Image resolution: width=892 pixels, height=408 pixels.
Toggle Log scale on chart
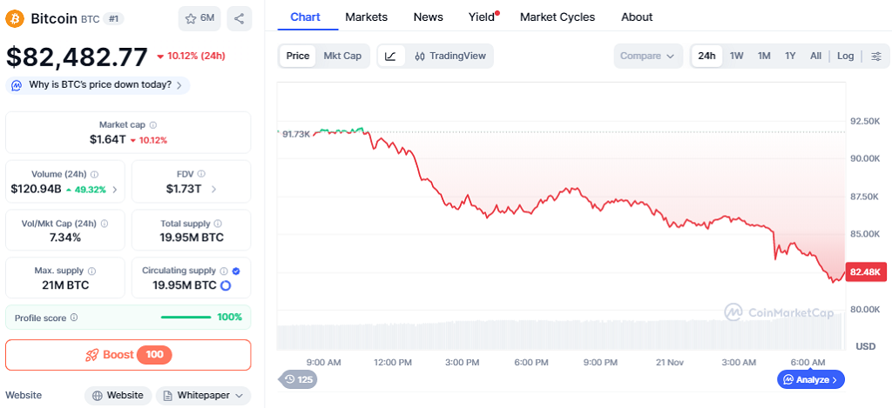pyautogui.click(x=845, y=56)
